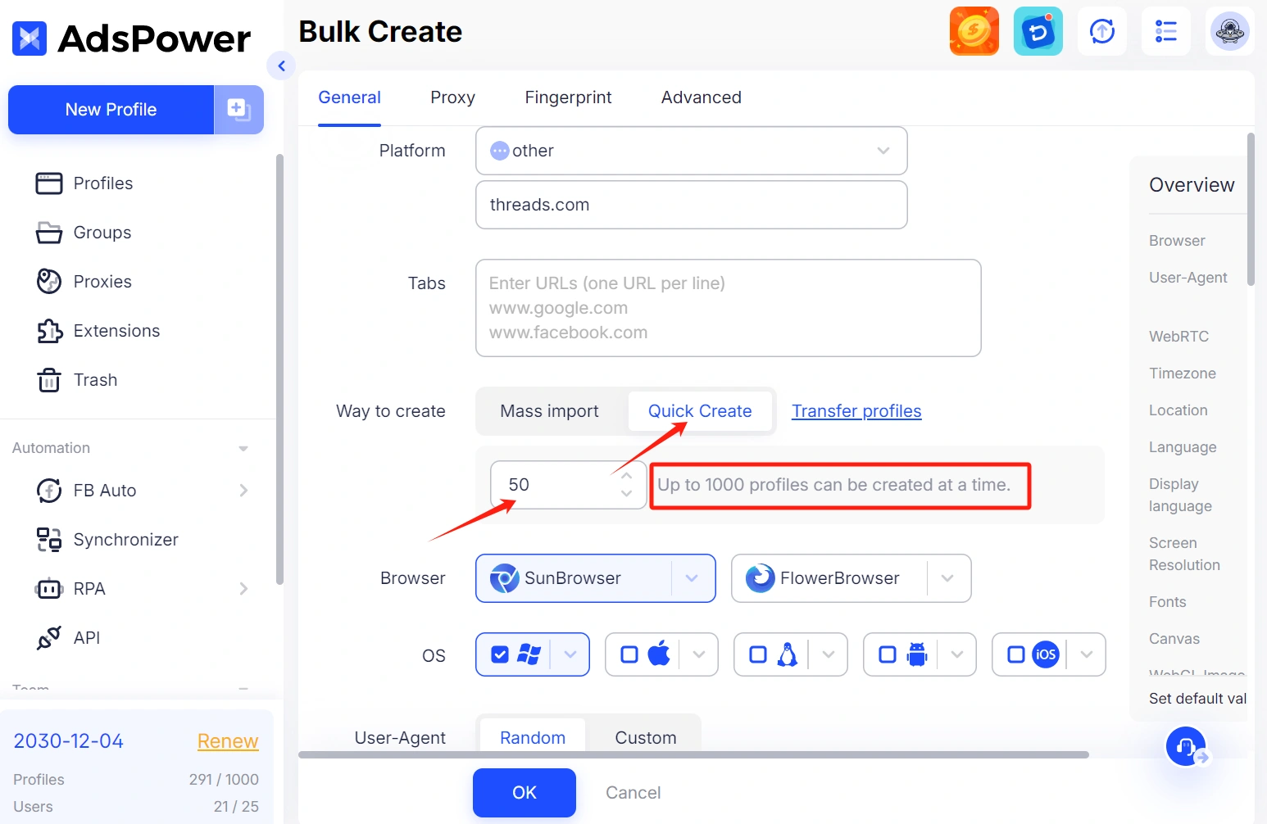
Task: Set User-Agent to Custom
Action: click(646, 737)
